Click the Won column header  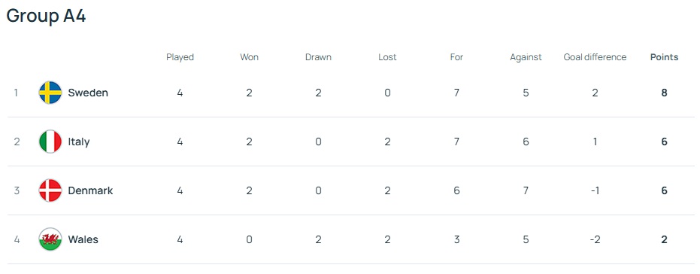tap(249, 57)
